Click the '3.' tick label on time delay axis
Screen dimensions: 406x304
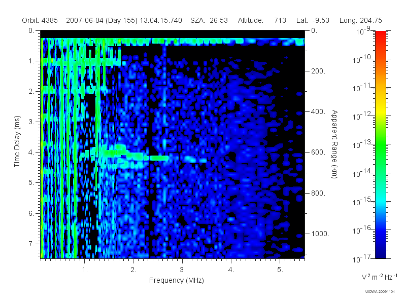point(31,122)
